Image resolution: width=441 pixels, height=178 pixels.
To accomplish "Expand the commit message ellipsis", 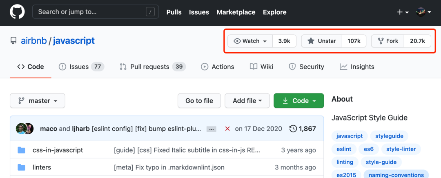I will 212,129.
